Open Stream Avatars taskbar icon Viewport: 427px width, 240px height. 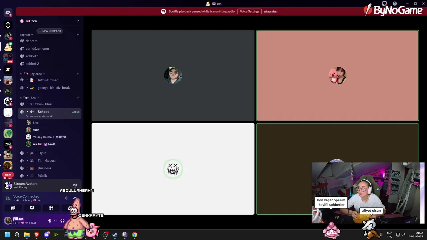125,235
